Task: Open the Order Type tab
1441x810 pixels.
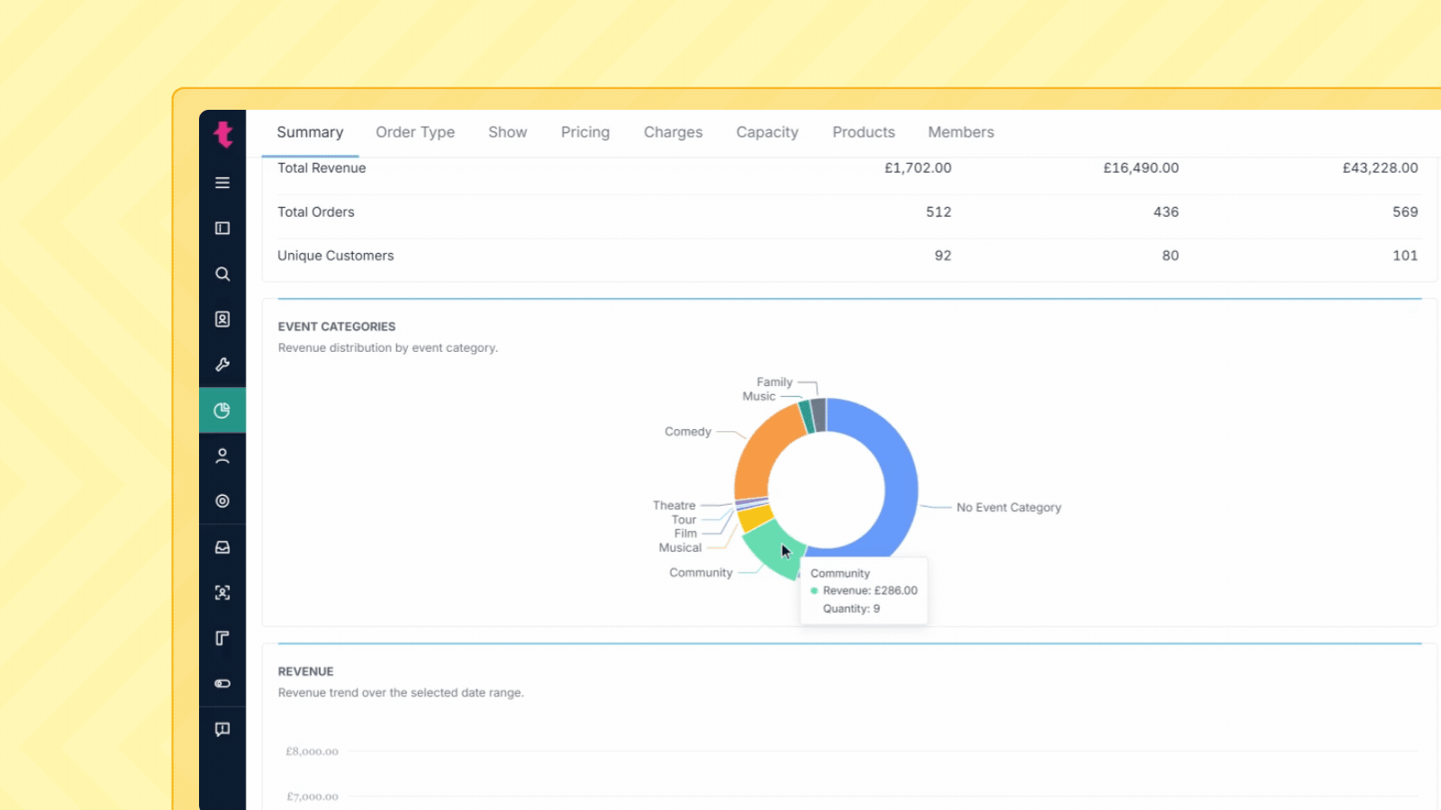Action: (x=415, y=132)
